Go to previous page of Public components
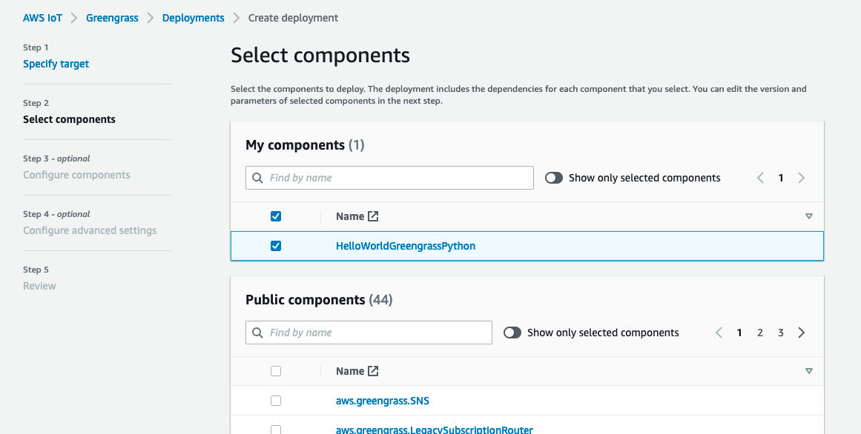The image size is (861, 434). pos(719,333)
